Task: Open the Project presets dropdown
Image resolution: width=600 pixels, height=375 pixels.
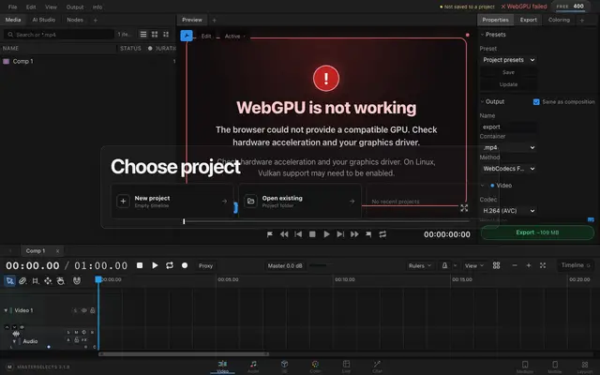Action: [508, 60]
